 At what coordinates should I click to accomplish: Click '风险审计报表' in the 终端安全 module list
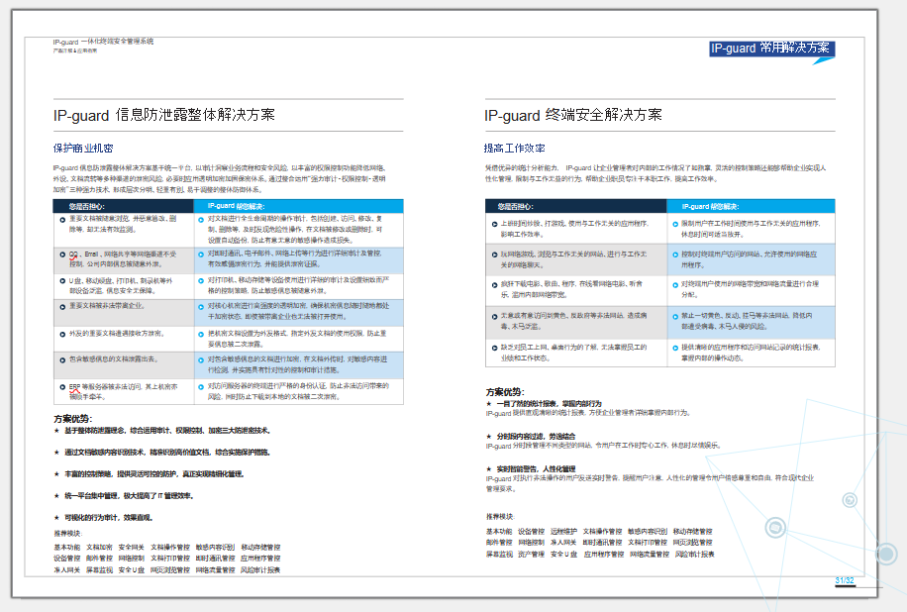click(695, 555)
